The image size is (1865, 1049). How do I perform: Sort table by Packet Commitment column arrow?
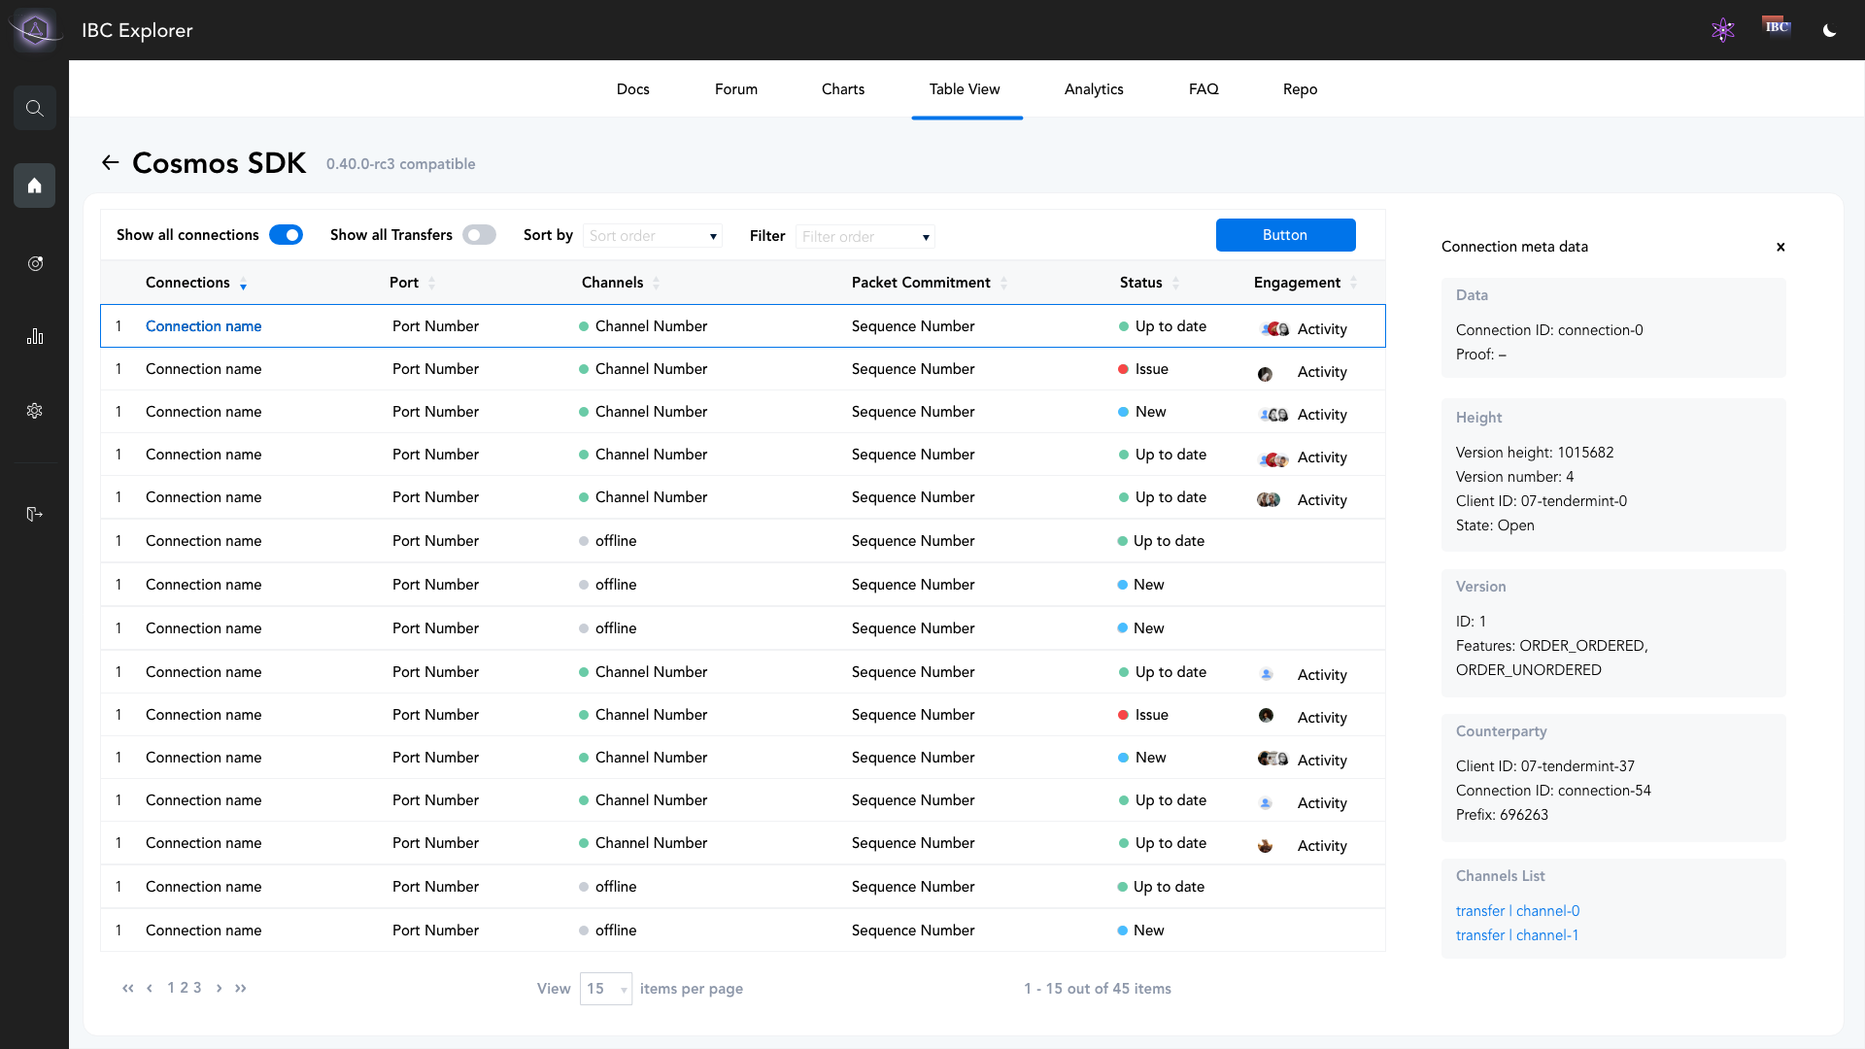point(1003,284)
